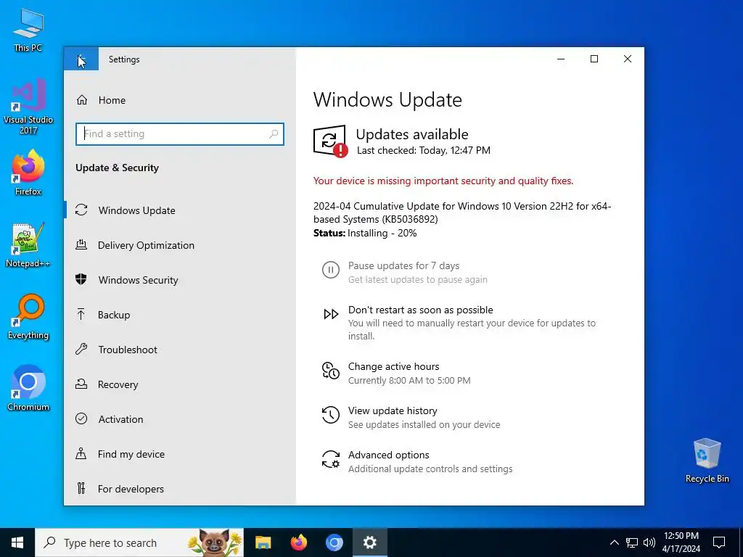Select Everything search desktop shortcut

coord(28,317)
